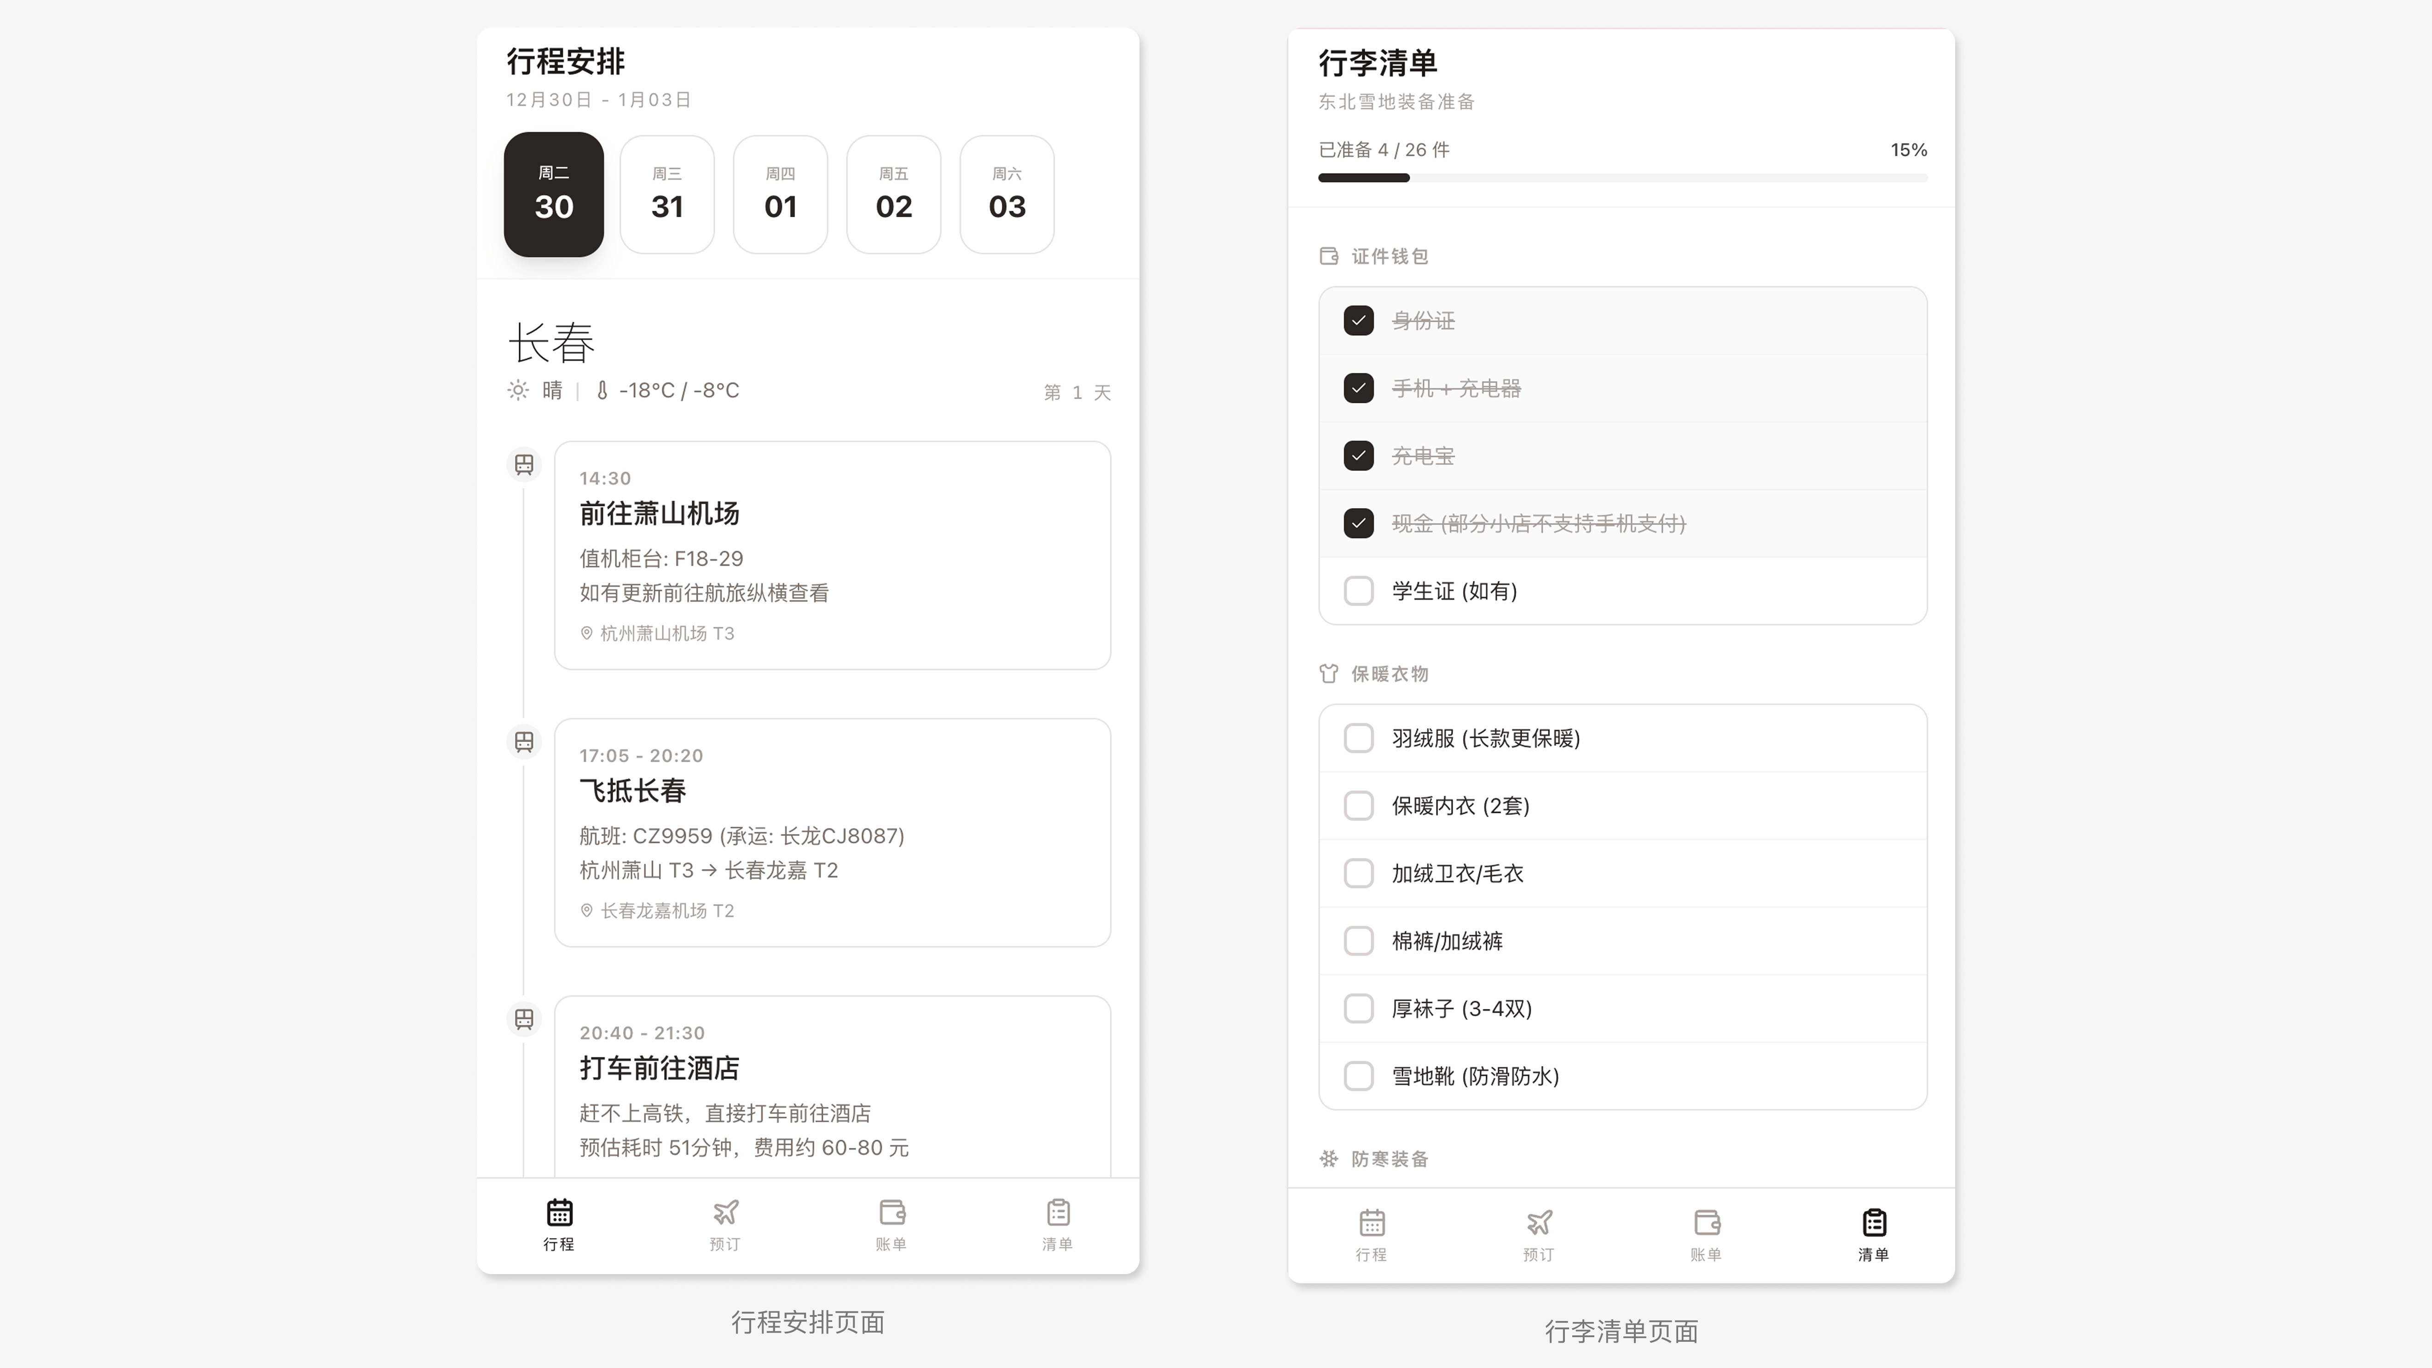Uncheck the 身份证 checkbox
Viewport: 2432px width, 1368px height.
[1359, 321]
